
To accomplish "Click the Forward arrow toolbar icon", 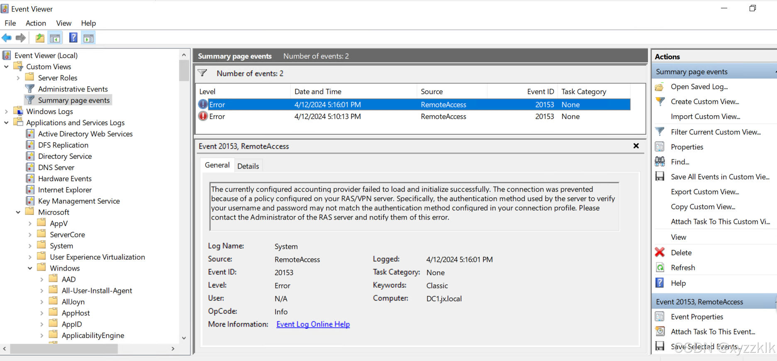I will (21, 38).
